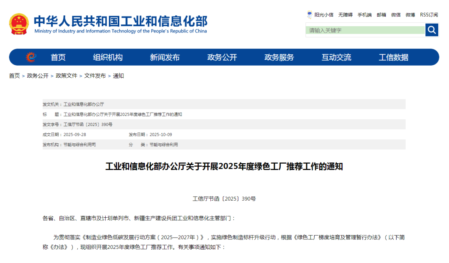Viewport: 449px width, 263px height.
Task: Click the red swirl logo in navigation bar
Action: point(31,57)
